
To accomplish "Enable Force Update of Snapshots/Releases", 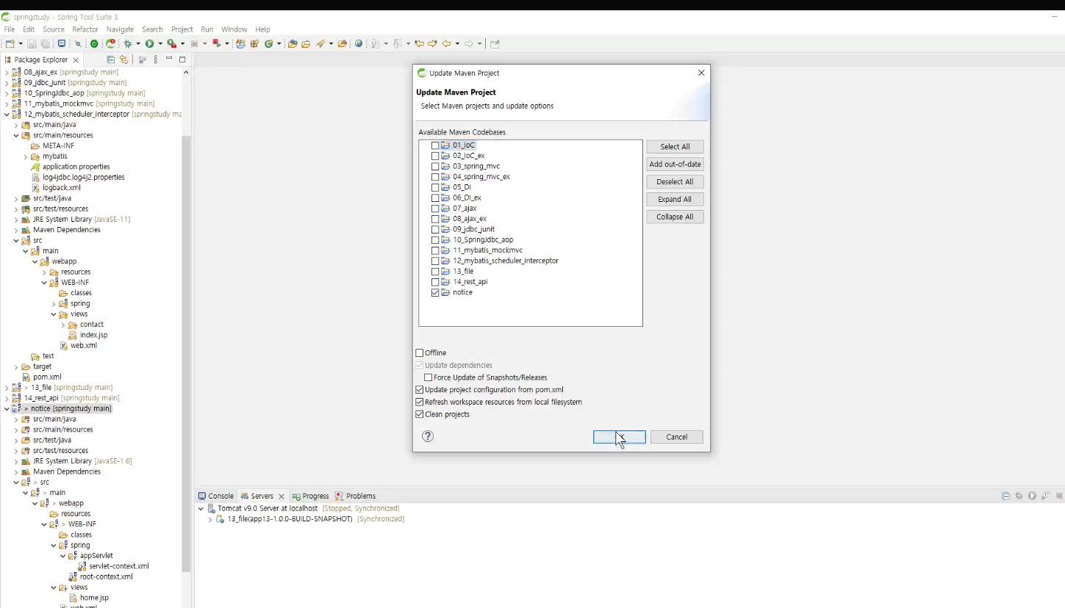I will (428, 377).
